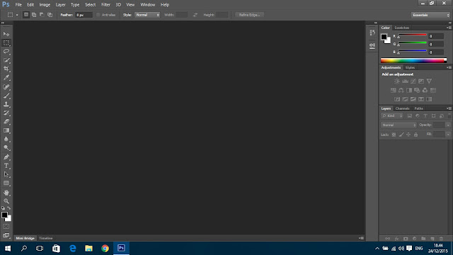The image size is (453, 255).
Task: Select the Clone Stamp tool
Action: [6, 104]
